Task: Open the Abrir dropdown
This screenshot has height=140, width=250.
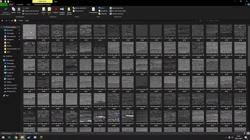Action: [x=102, y=8]
